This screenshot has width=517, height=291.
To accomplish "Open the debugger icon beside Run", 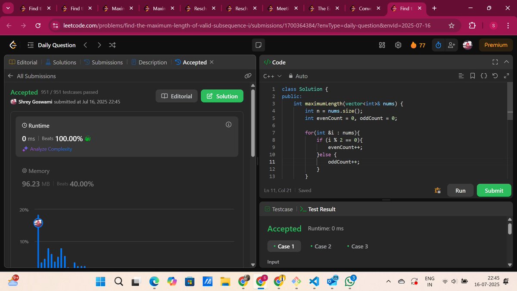I will coord(438,190).
